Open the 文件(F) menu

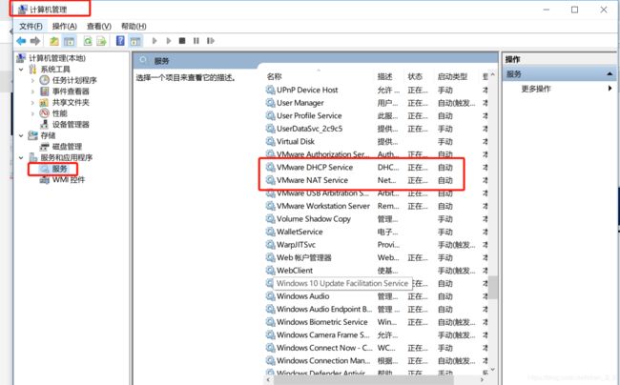pyautogui.click(x=31, y=26)
